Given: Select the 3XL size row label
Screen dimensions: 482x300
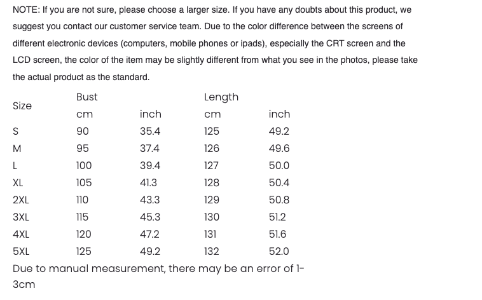Looking at the screenshot, I should coord(20,217).
